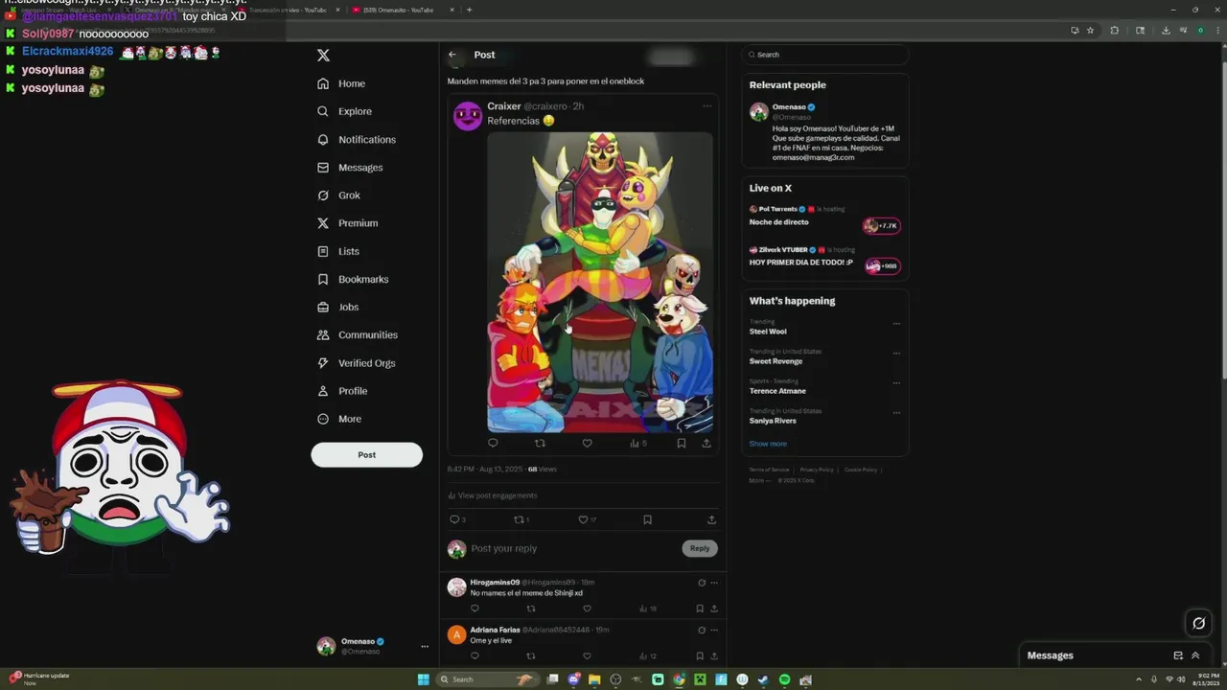Bookmark Craixer's post
The image size is (1227, 690).
click(x=682, y=444)
